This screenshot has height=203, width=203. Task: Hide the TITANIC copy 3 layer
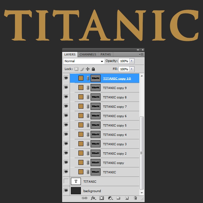tap(66, 144)
